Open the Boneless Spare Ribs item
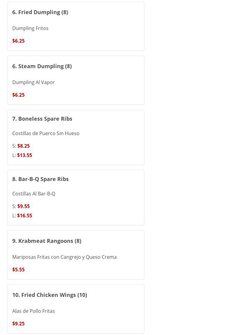The height and width of the screenshot is (335, 231). click(42, 119)
